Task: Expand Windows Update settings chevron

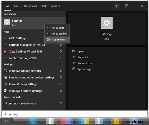Action: 61,71
